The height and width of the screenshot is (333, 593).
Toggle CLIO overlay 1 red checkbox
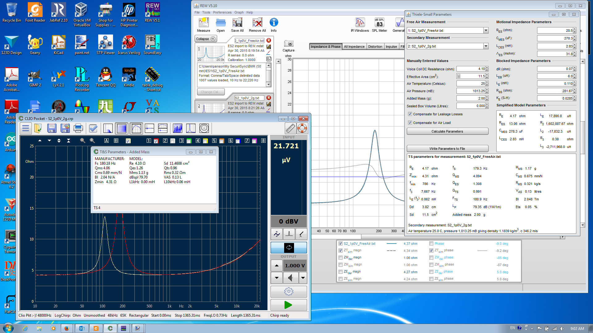tap(156, 141)
